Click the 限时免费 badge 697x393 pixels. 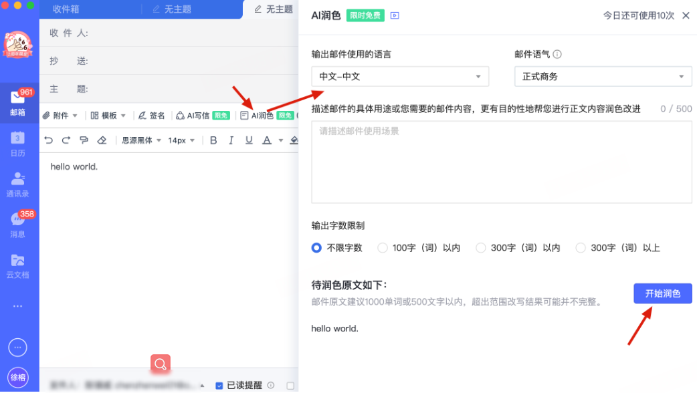[365, 15]
